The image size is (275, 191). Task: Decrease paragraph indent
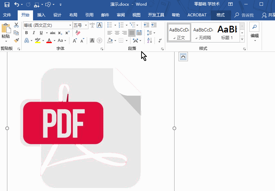pyautogui.click(x=146, y=25)
